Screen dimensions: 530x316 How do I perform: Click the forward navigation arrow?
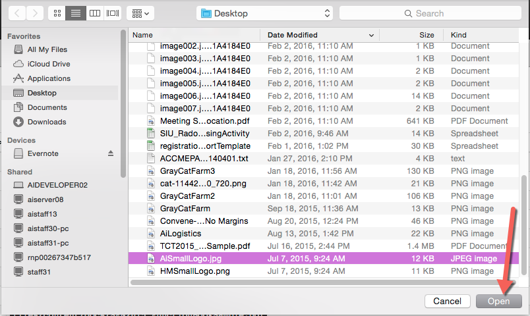35,13
